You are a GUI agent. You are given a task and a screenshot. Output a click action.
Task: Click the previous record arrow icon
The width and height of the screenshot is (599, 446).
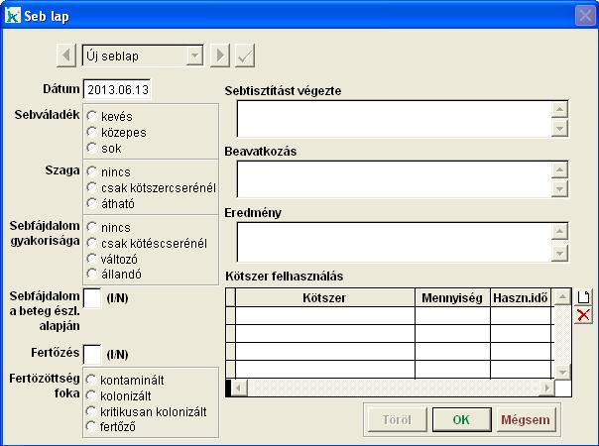pyautogui.click(x=64, y=56)
